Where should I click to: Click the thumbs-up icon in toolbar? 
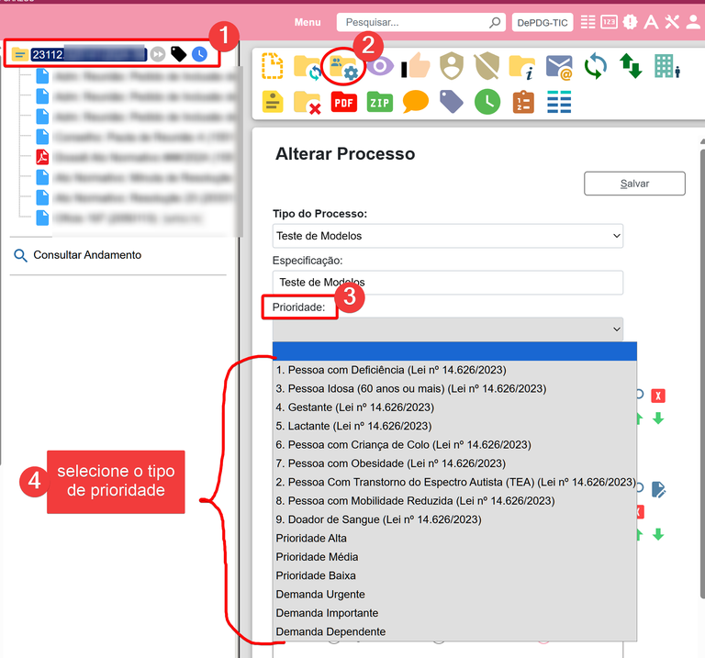pyautogui.click(x=416, y=67)
